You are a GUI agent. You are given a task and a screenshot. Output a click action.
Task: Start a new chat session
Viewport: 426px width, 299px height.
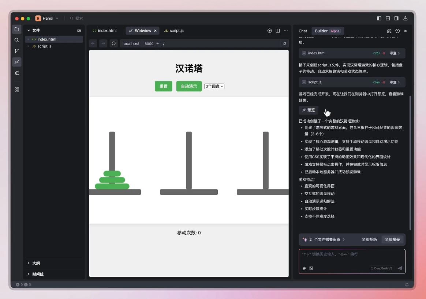click(389, 31)
